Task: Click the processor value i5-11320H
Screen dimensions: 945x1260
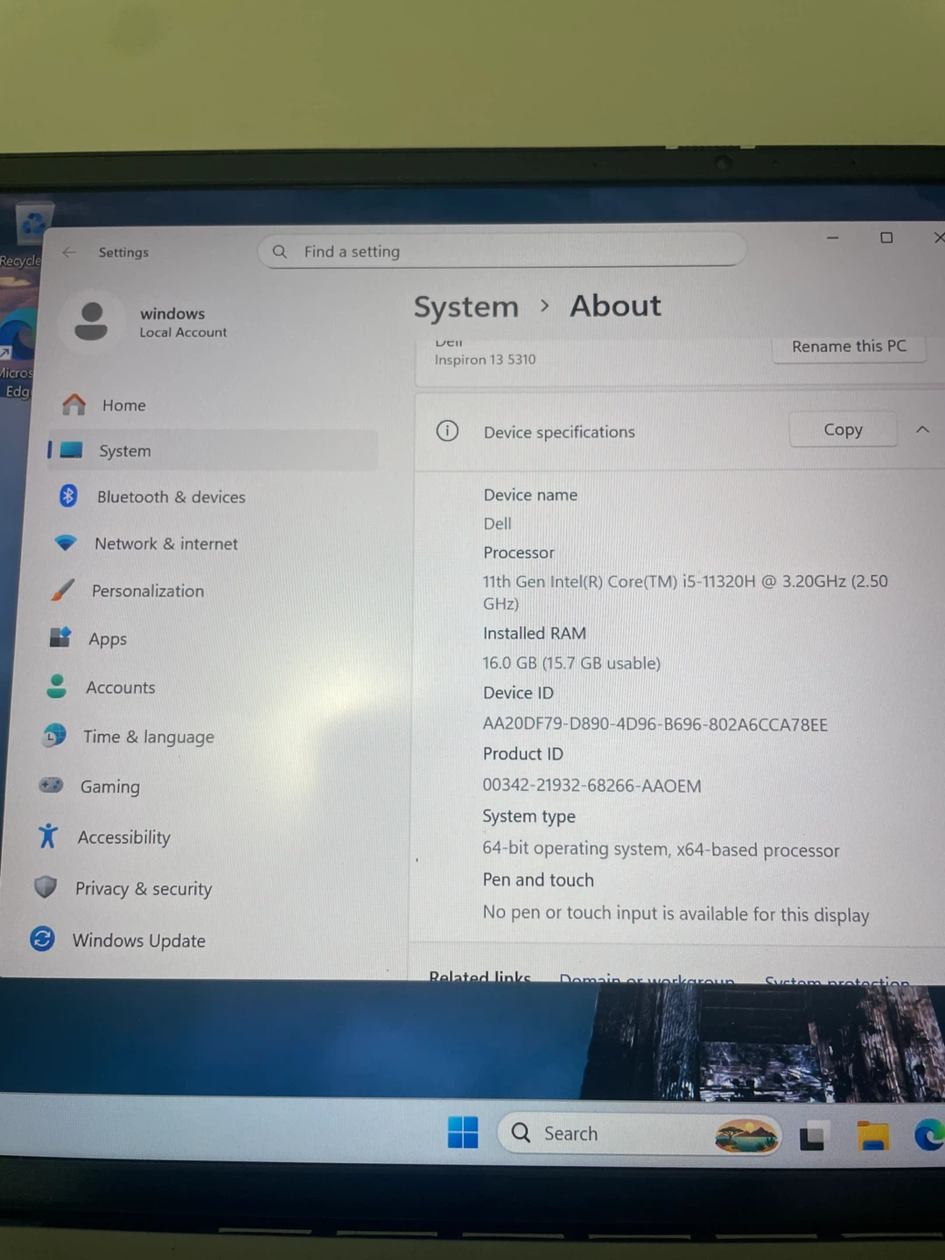Action: tap(685, 592)
